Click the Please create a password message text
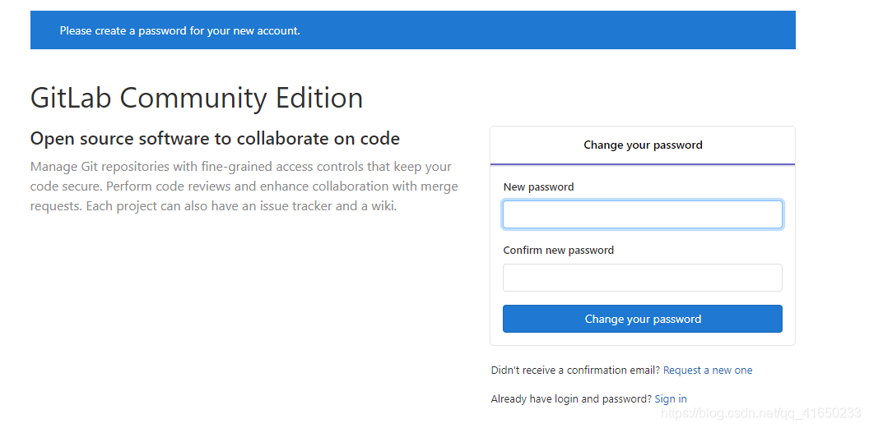Image resolution: width=869 pixels, height=428 pixels. [180, 31]
